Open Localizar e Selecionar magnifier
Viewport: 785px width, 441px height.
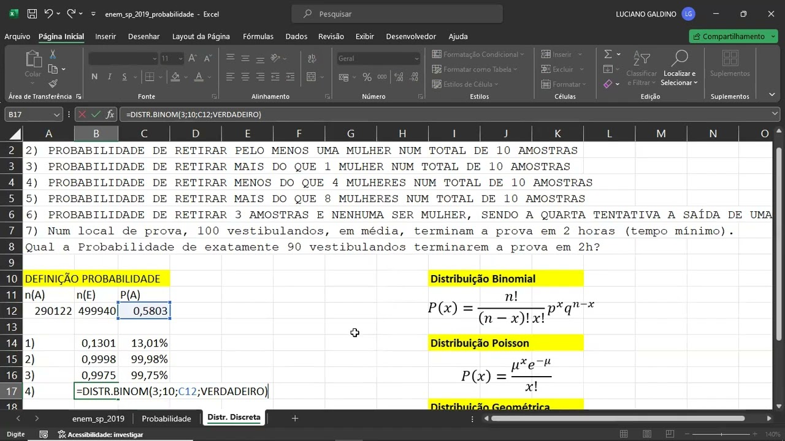(x=679, y=67)
